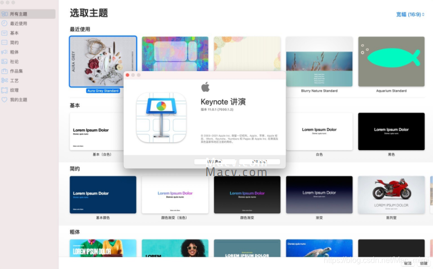The height and width of the screenshot is (269, 433).
Task: Choose the 基本 category icon in sidebar
Action: 4,33
